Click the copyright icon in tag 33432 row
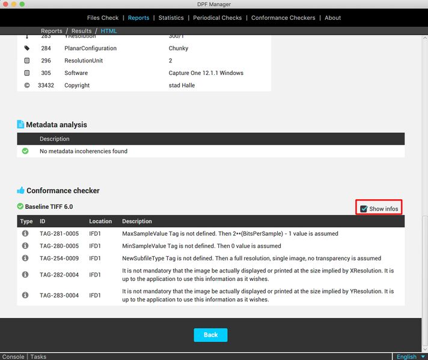Viewport: 428px width, 360px height. [26, 85]
